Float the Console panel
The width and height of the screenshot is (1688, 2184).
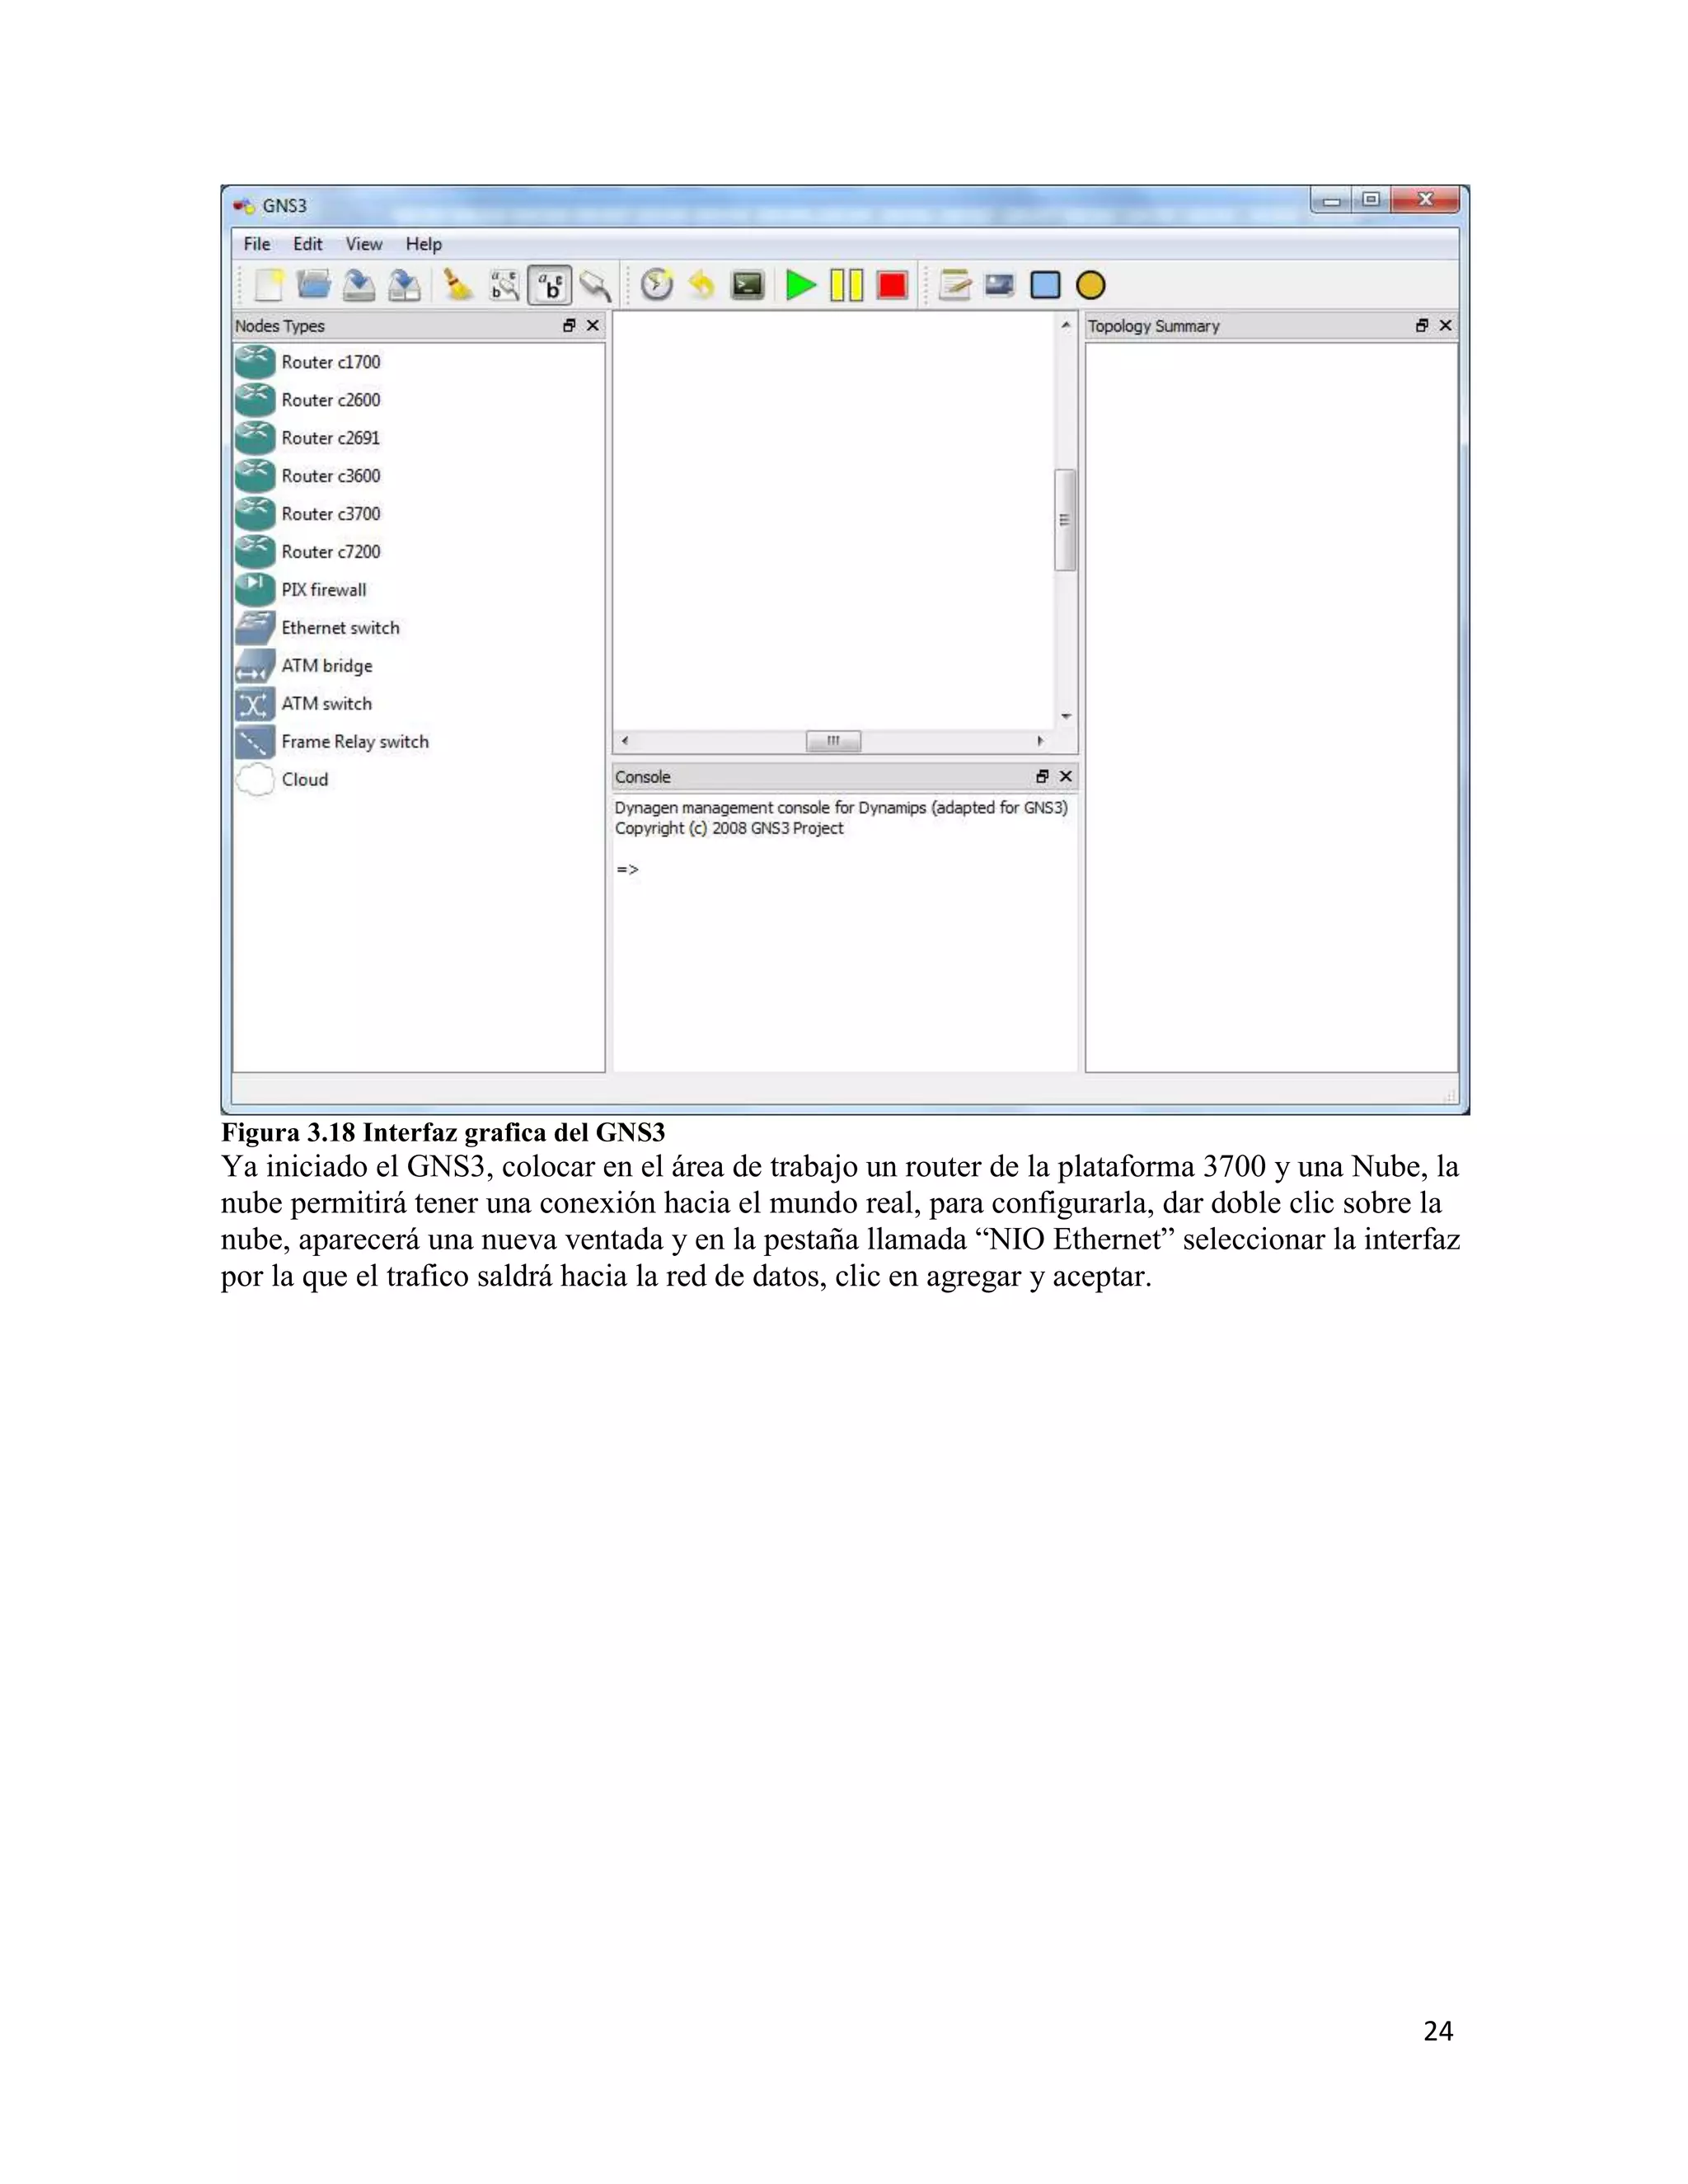(1043, 777)
